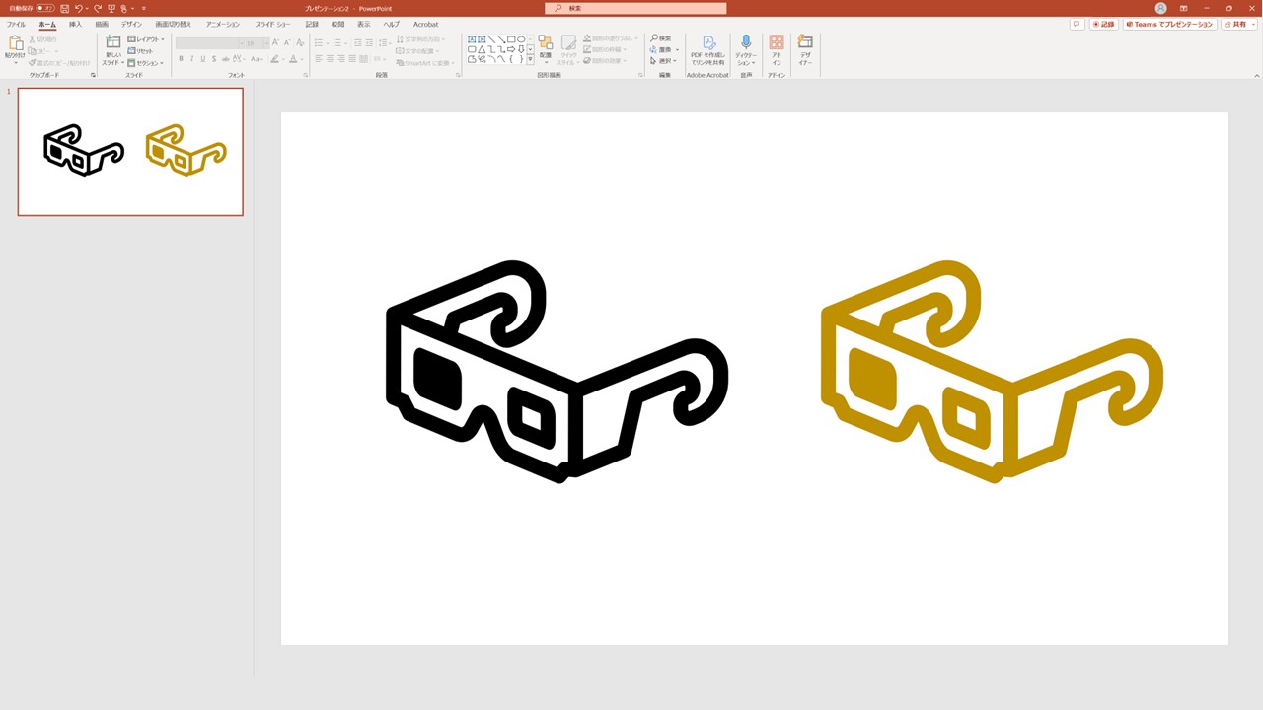
Task: Click the Record (記録) button
Action: coord(1103,24)
